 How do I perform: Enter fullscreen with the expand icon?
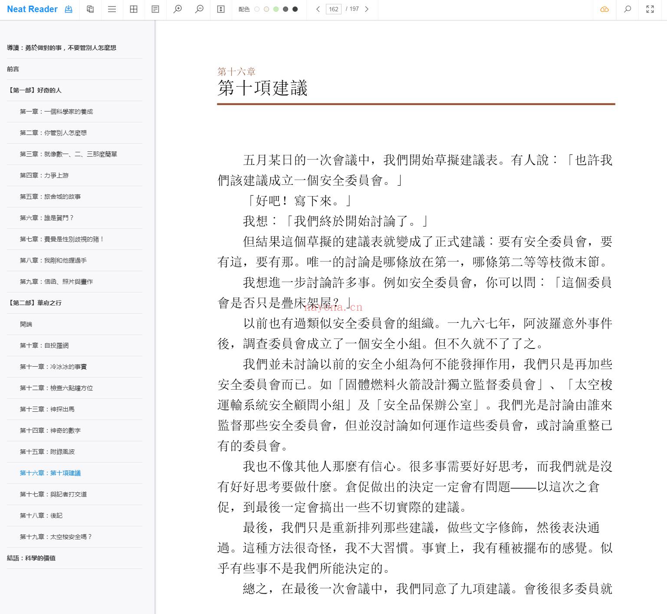click(650, 9)
